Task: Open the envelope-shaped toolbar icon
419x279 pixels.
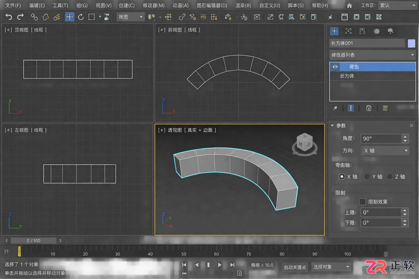Action: point(257,17)
